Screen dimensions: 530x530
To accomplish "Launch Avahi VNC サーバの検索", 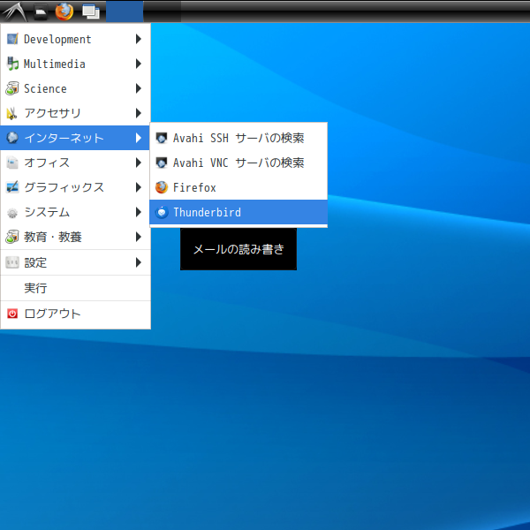I will click(238, 163).
